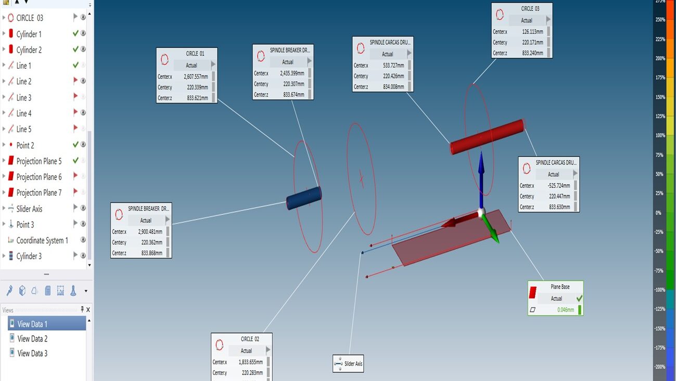Toggle visibility of Cylinder 1
Viewport: 676px width, 381px height.
coord(83,34)
